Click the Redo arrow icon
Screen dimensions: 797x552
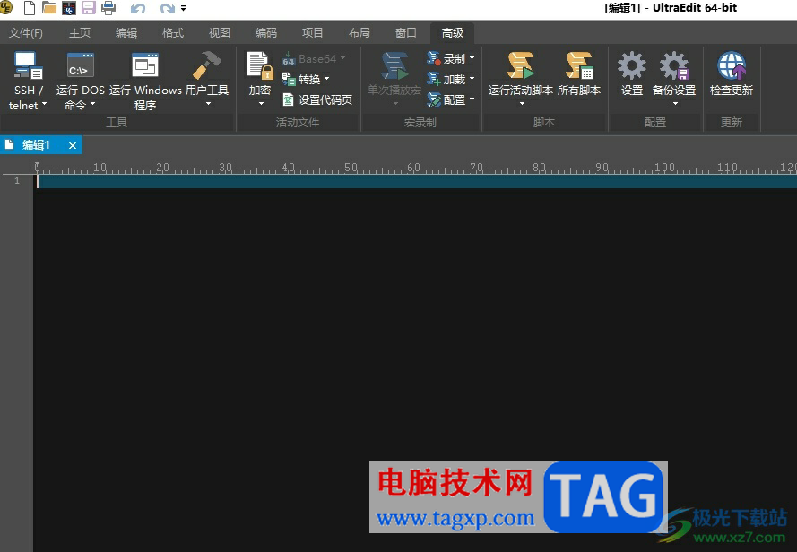pyautogui.click(x=168, y=8)
